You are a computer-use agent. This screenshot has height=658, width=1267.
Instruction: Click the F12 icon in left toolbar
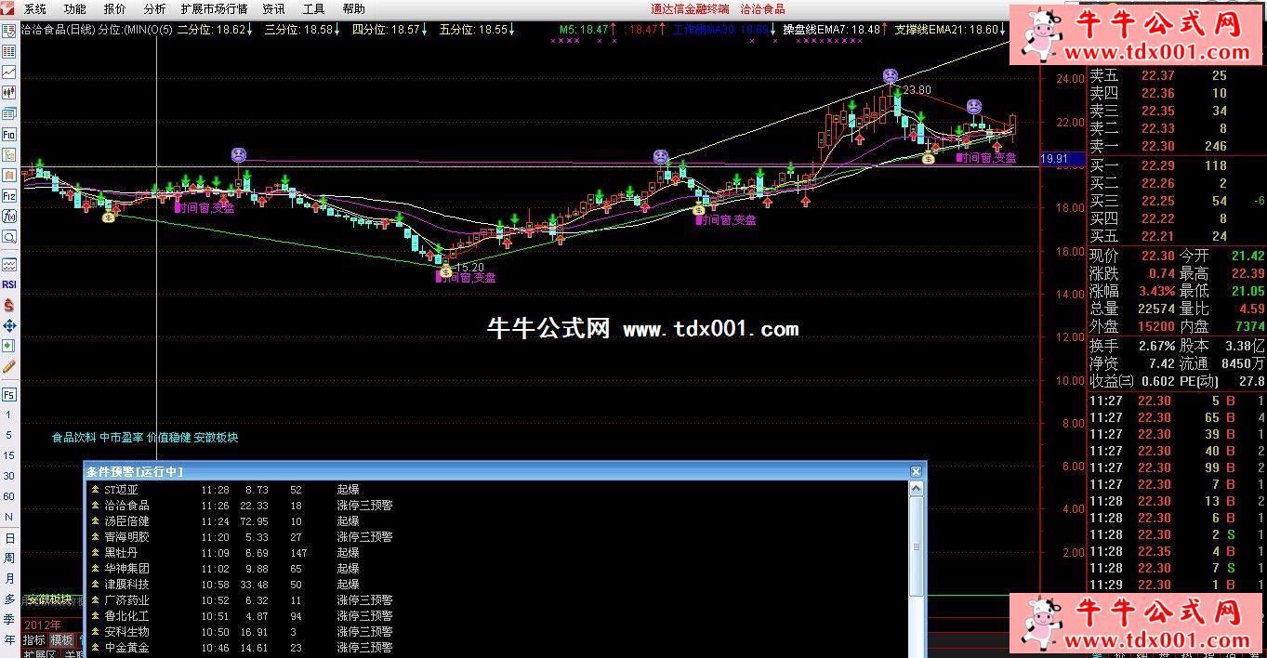tap(9, 196)
